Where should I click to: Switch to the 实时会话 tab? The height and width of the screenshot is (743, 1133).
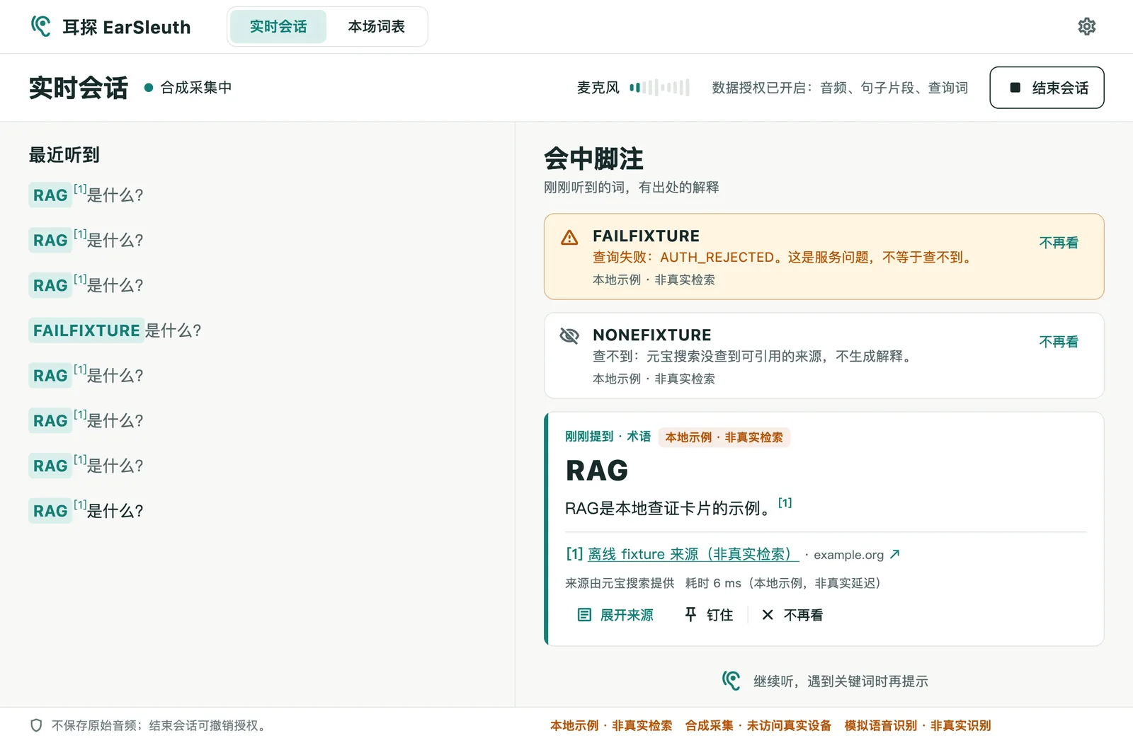[x=278, y=27]
